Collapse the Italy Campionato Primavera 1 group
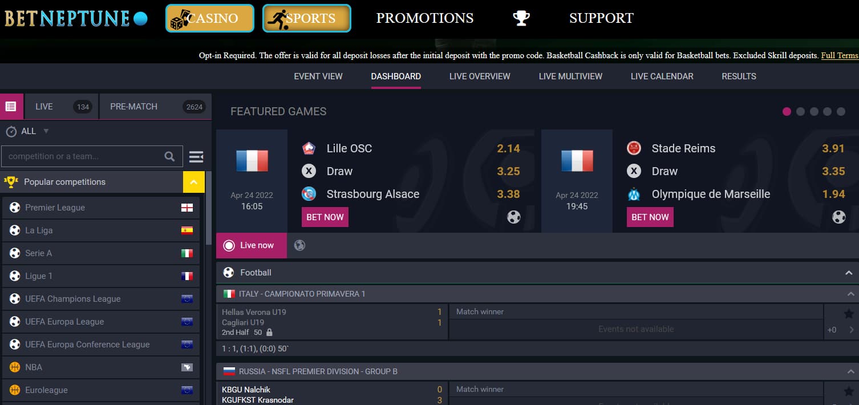The image size is (859, 405). click(x=850, y=294)
